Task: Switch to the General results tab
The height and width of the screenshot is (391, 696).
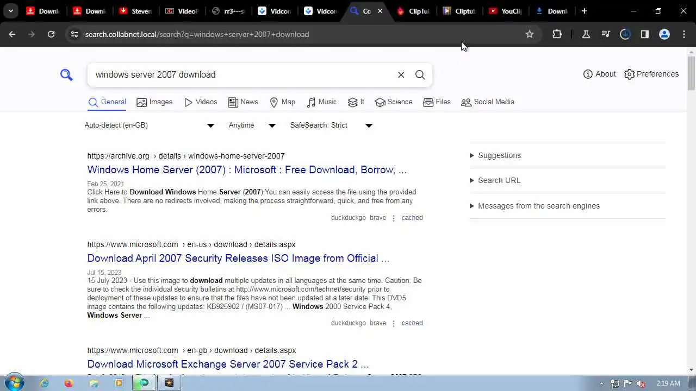Action: tap(107, 102)
